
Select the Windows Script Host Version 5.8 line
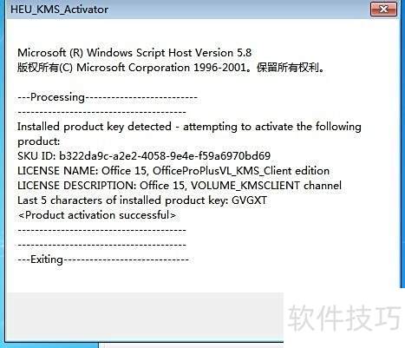(x=134, y=53)
